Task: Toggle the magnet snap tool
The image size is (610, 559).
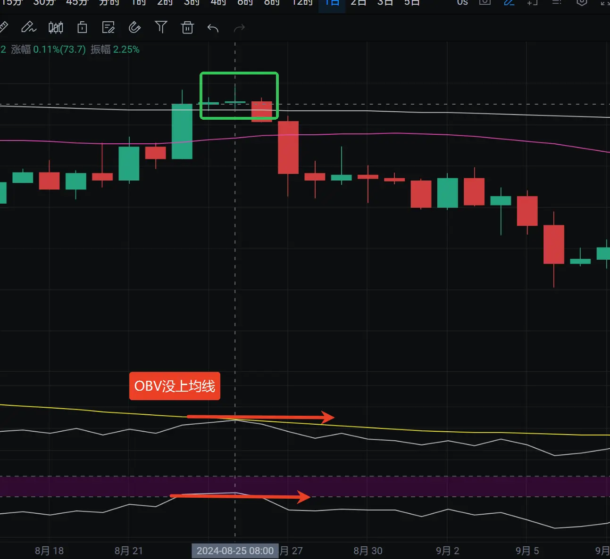Action: click(x=135, y=28)
